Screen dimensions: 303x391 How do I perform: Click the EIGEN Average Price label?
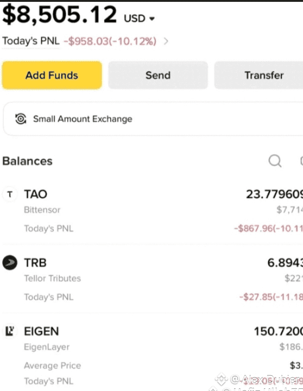pyautogui.click(x=53, y=365)
